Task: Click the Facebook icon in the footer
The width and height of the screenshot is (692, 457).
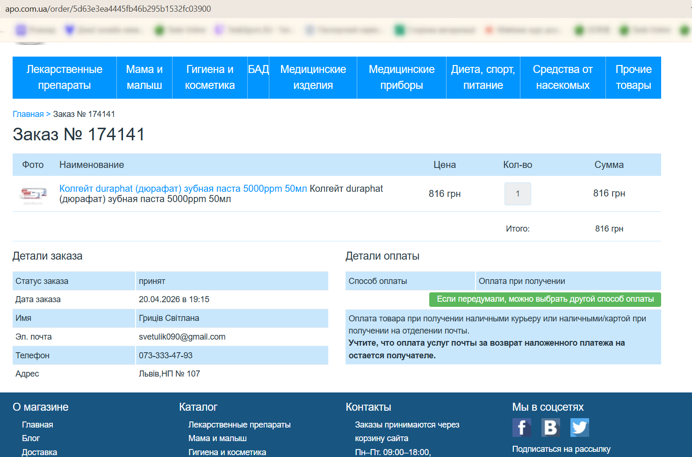Action: tap(522, 428)
